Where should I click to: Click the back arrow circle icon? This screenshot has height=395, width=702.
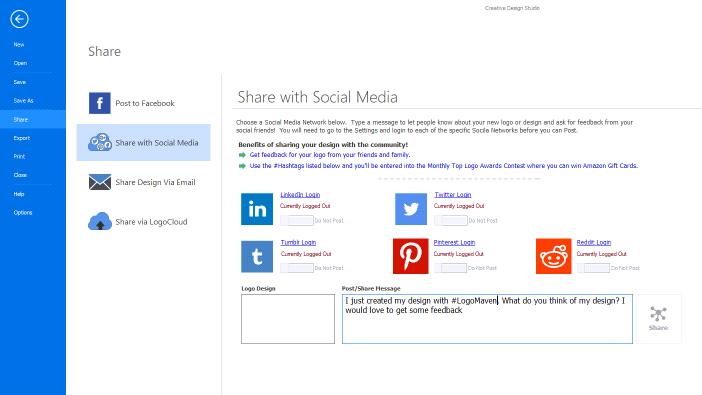tap(19, 19)
